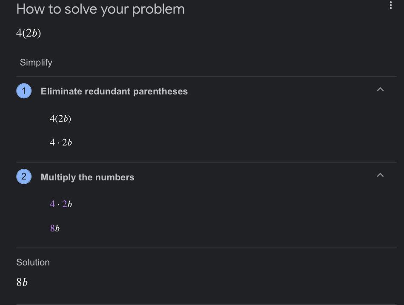Click the 'Multiply the numbers' step title

click(x=87, y=177)
